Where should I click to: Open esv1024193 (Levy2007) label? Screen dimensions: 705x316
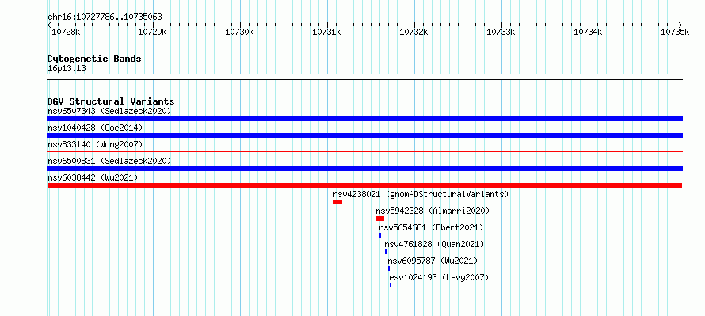439,277
